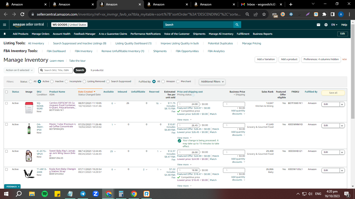Viewport: 355px width, 199px height.
Task: Open the Manage Orders menu
Action: 41,34
